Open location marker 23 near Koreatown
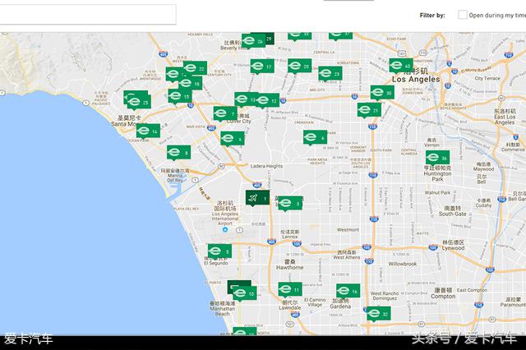This screenshot has height=350, width=526. coord(329,73)
